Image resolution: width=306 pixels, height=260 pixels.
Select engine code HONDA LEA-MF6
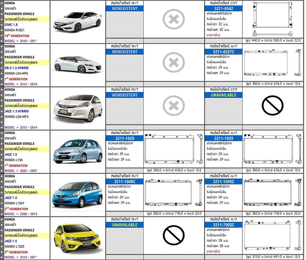[x=17, y=73]
